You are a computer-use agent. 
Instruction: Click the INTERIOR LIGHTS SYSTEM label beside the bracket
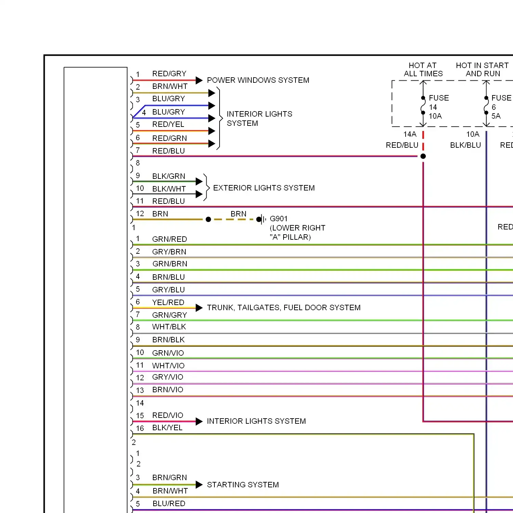pos(260,119)
